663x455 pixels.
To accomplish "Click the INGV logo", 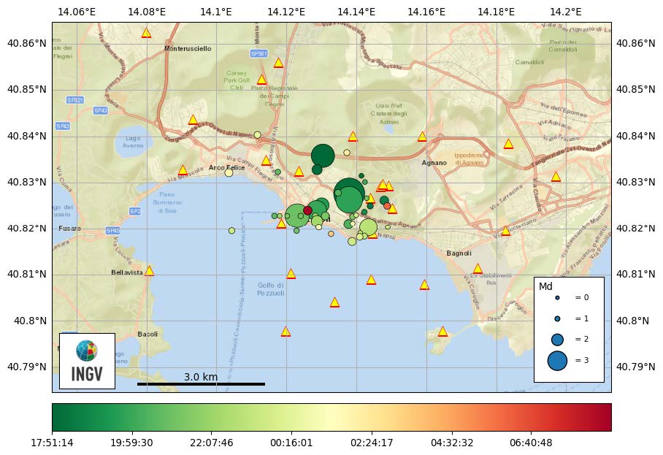I will (86, 361).
